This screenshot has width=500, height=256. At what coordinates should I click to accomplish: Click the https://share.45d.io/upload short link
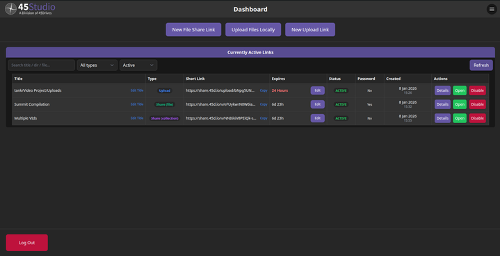[x=220, y=90]
